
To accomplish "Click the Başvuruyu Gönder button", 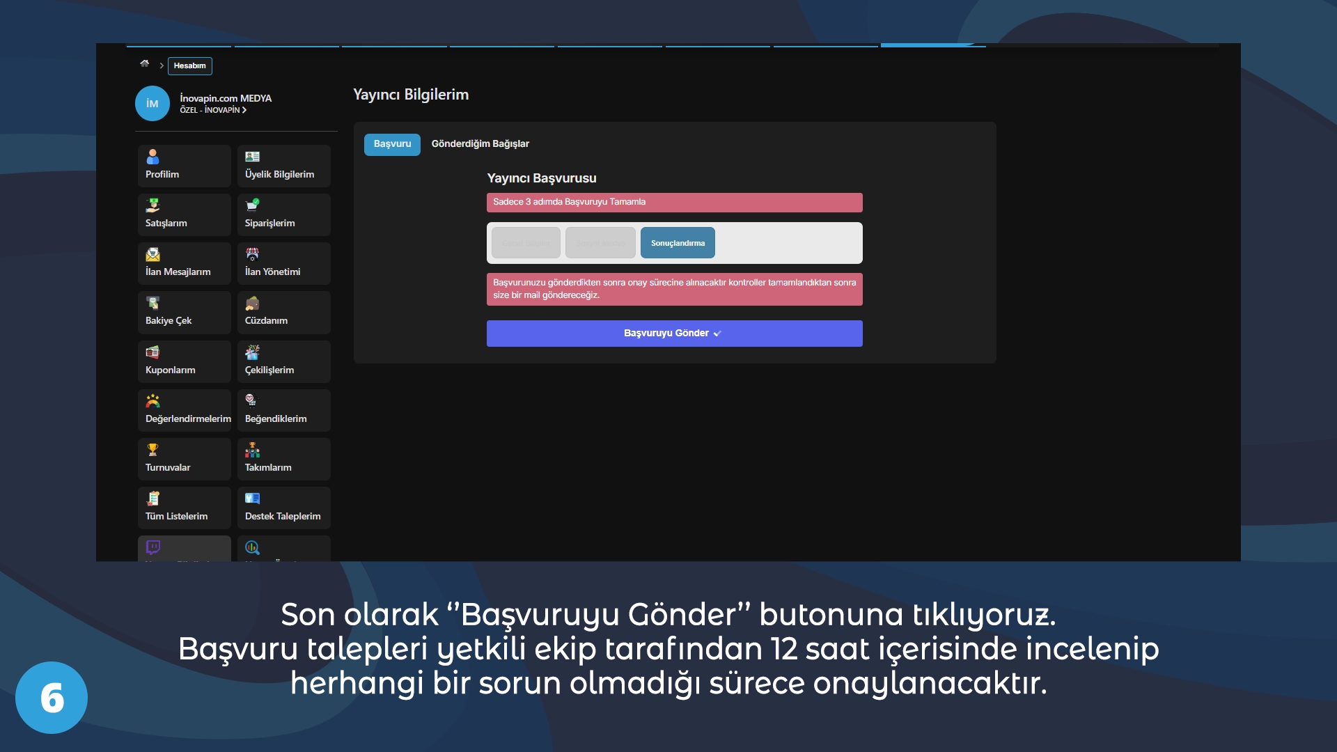I will click(x=673, y=333).
